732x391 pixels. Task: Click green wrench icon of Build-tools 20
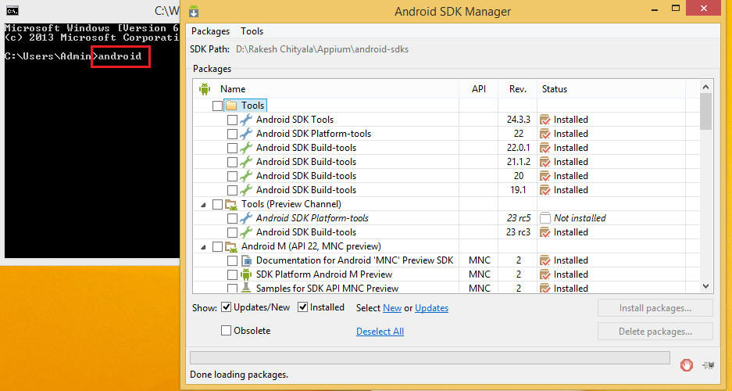click(246, 176)
